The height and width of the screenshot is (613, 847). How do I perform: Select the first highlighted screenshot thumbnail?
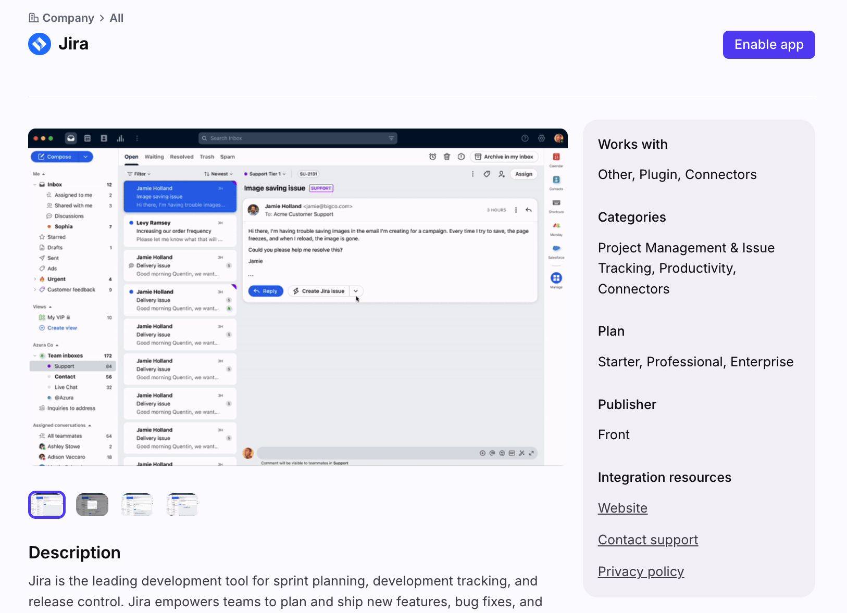pos(47,505)
